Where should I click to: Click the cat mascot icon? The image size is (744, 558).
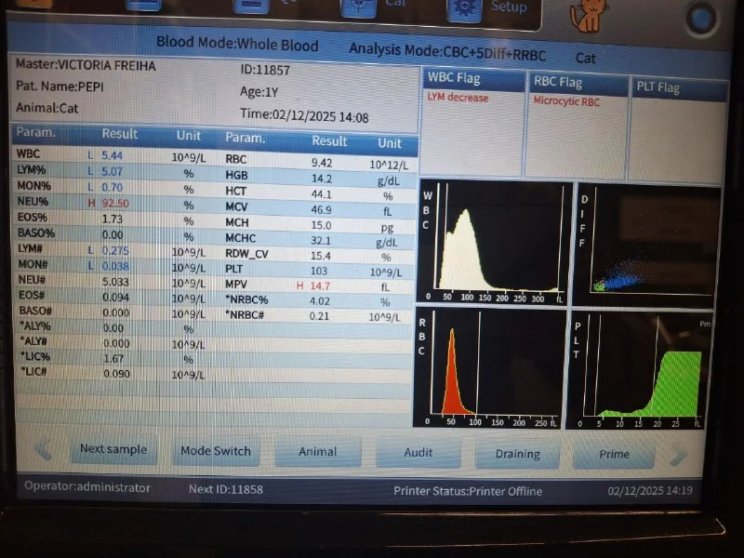(588, 13)
